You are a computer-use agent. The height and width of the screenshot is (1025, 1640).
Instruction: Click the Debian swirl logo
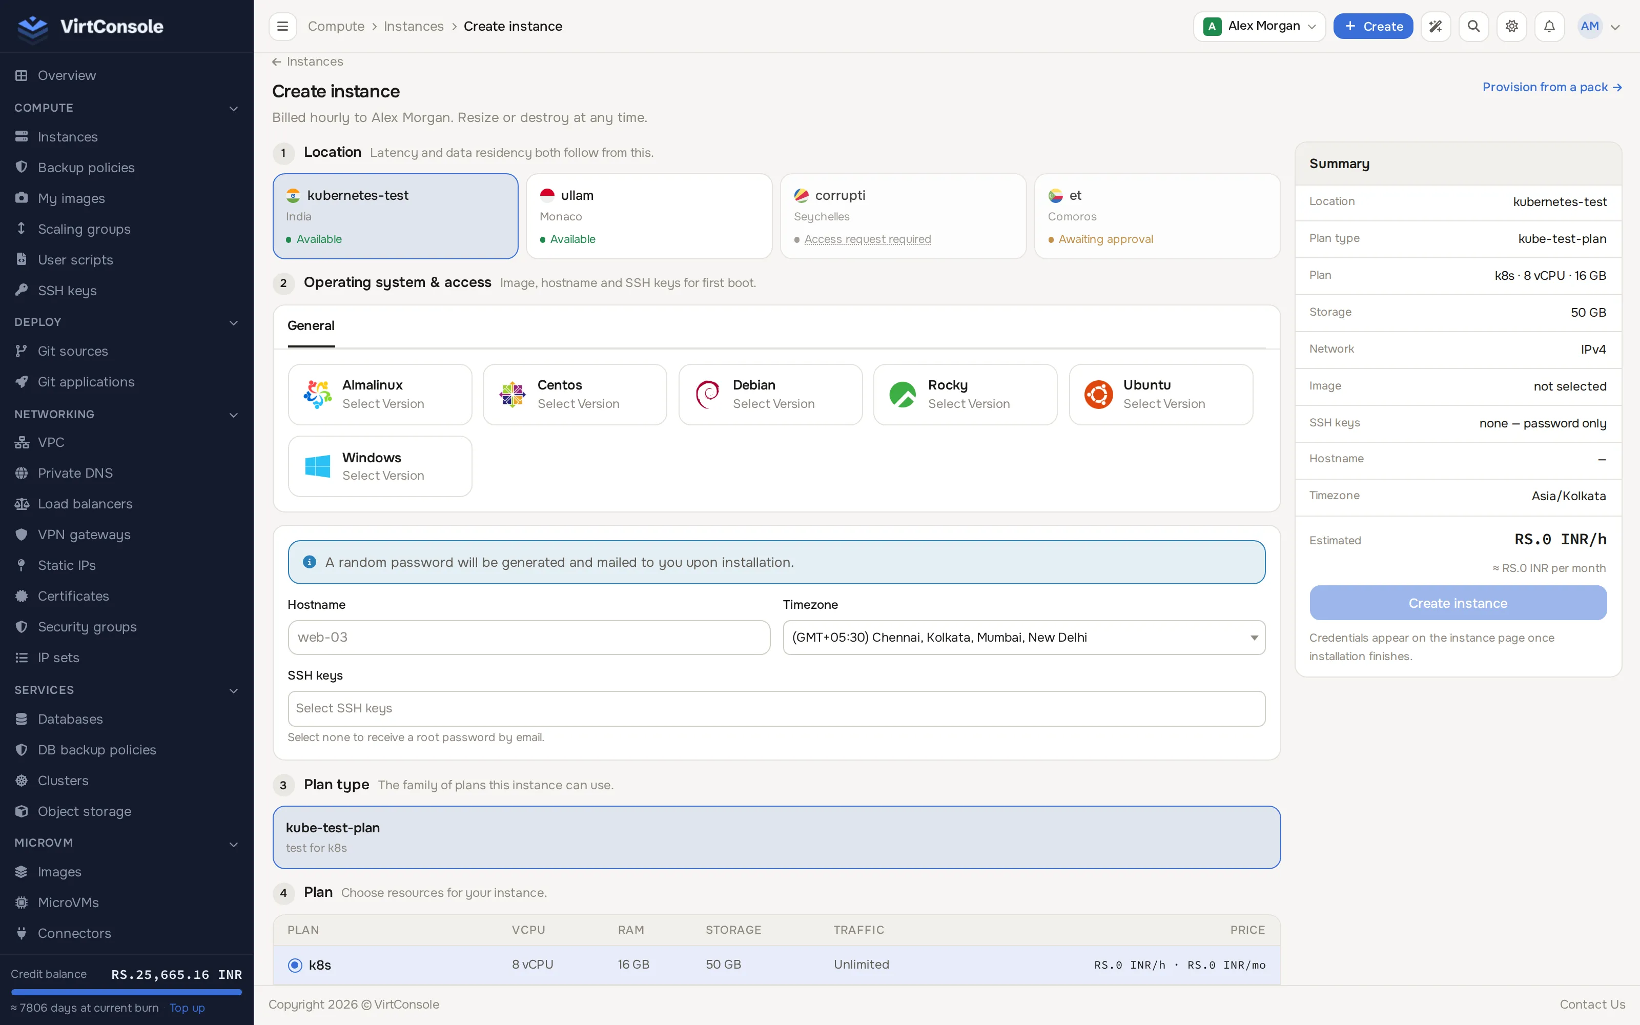pos(707,394)
